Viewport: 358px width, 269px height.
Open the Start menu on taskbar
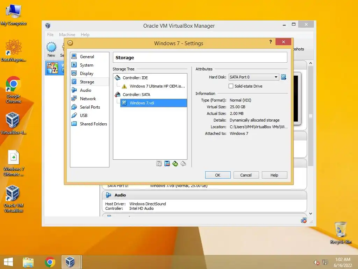pyautogui.click(x=8, y=262)
